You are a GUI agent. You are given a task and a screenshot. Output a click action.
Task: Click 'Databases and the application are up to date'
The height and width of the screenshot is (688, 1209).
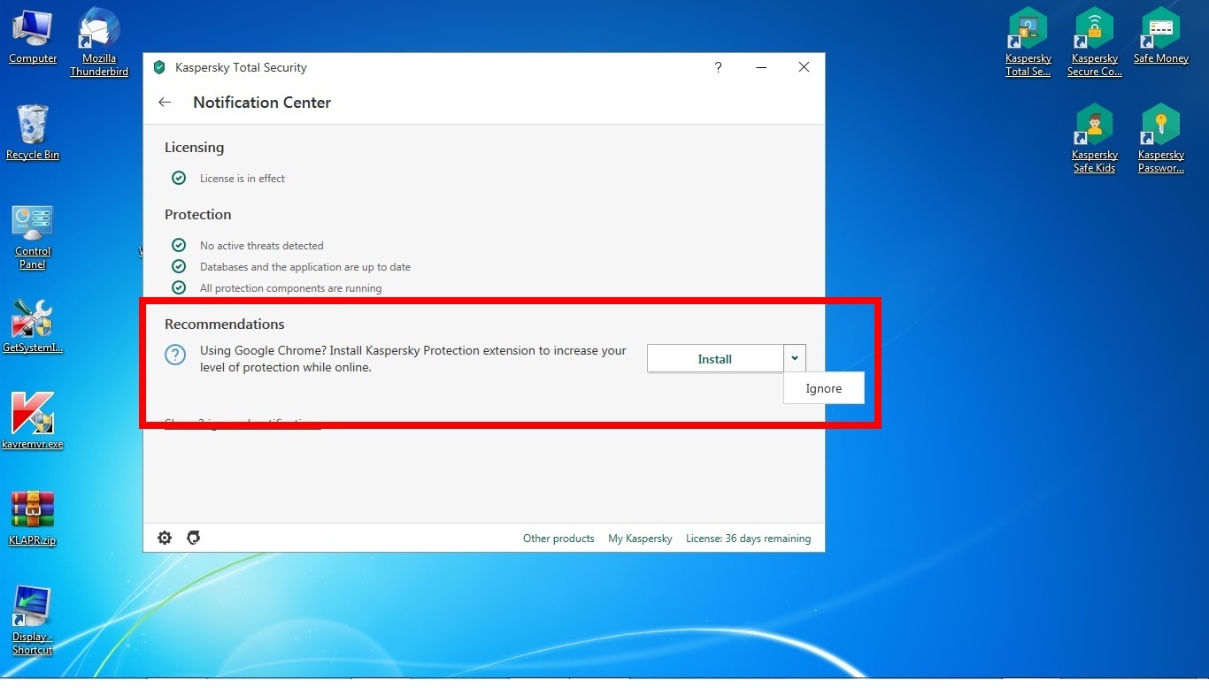coord(305,267)
